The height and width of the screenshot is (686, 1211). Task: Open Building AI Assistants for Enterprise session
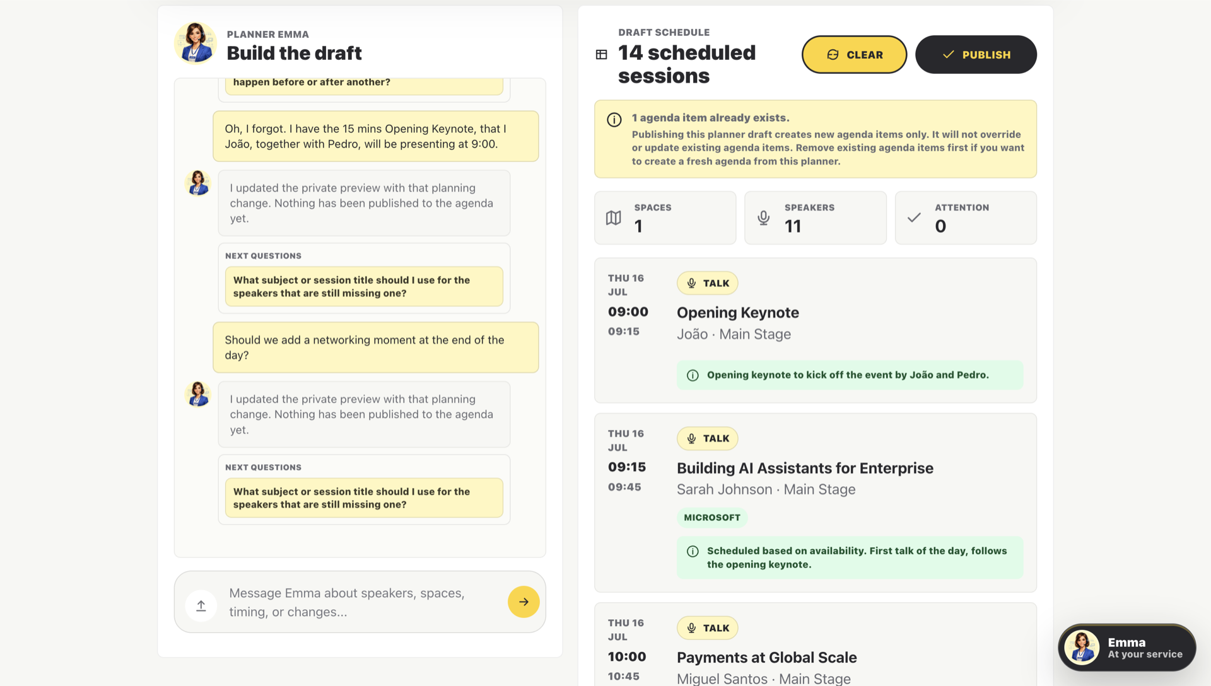click(x=805, y=468)
